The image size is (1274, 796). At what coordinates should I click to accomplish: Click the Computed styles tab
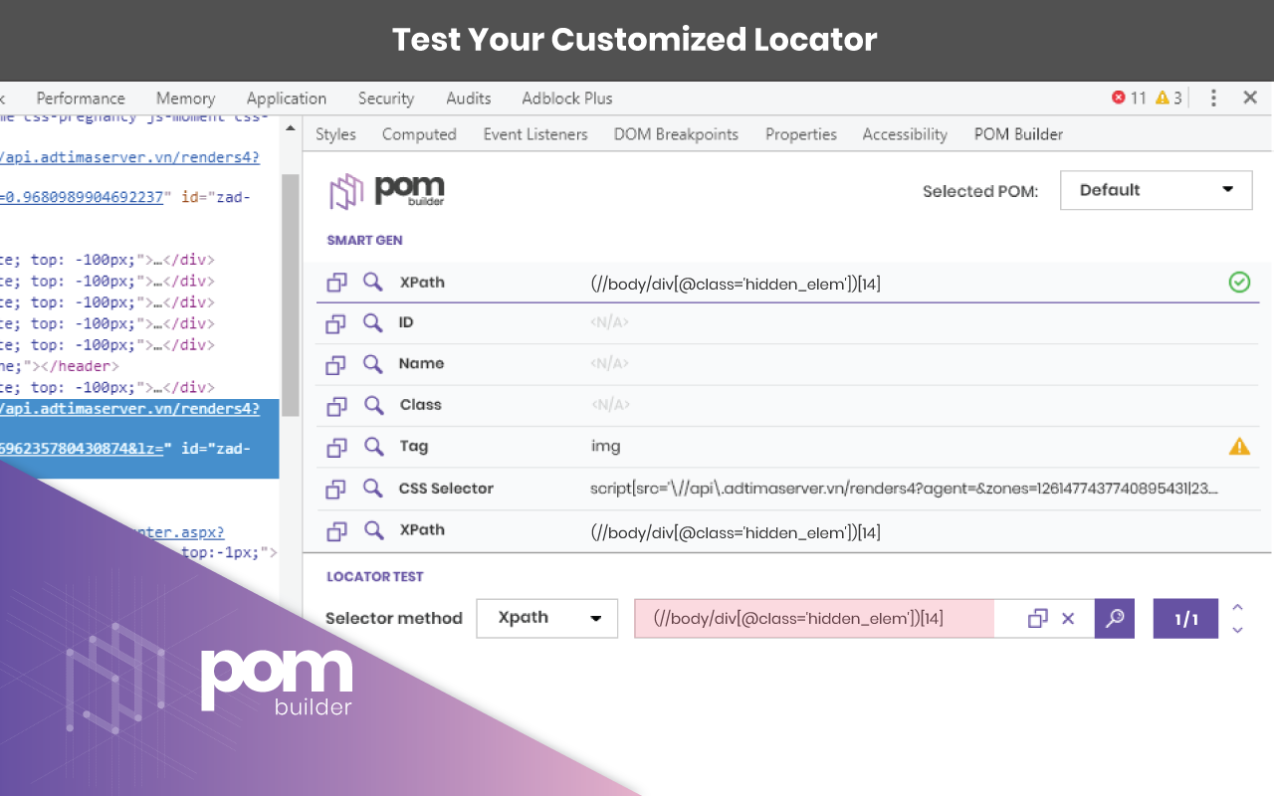419,133
